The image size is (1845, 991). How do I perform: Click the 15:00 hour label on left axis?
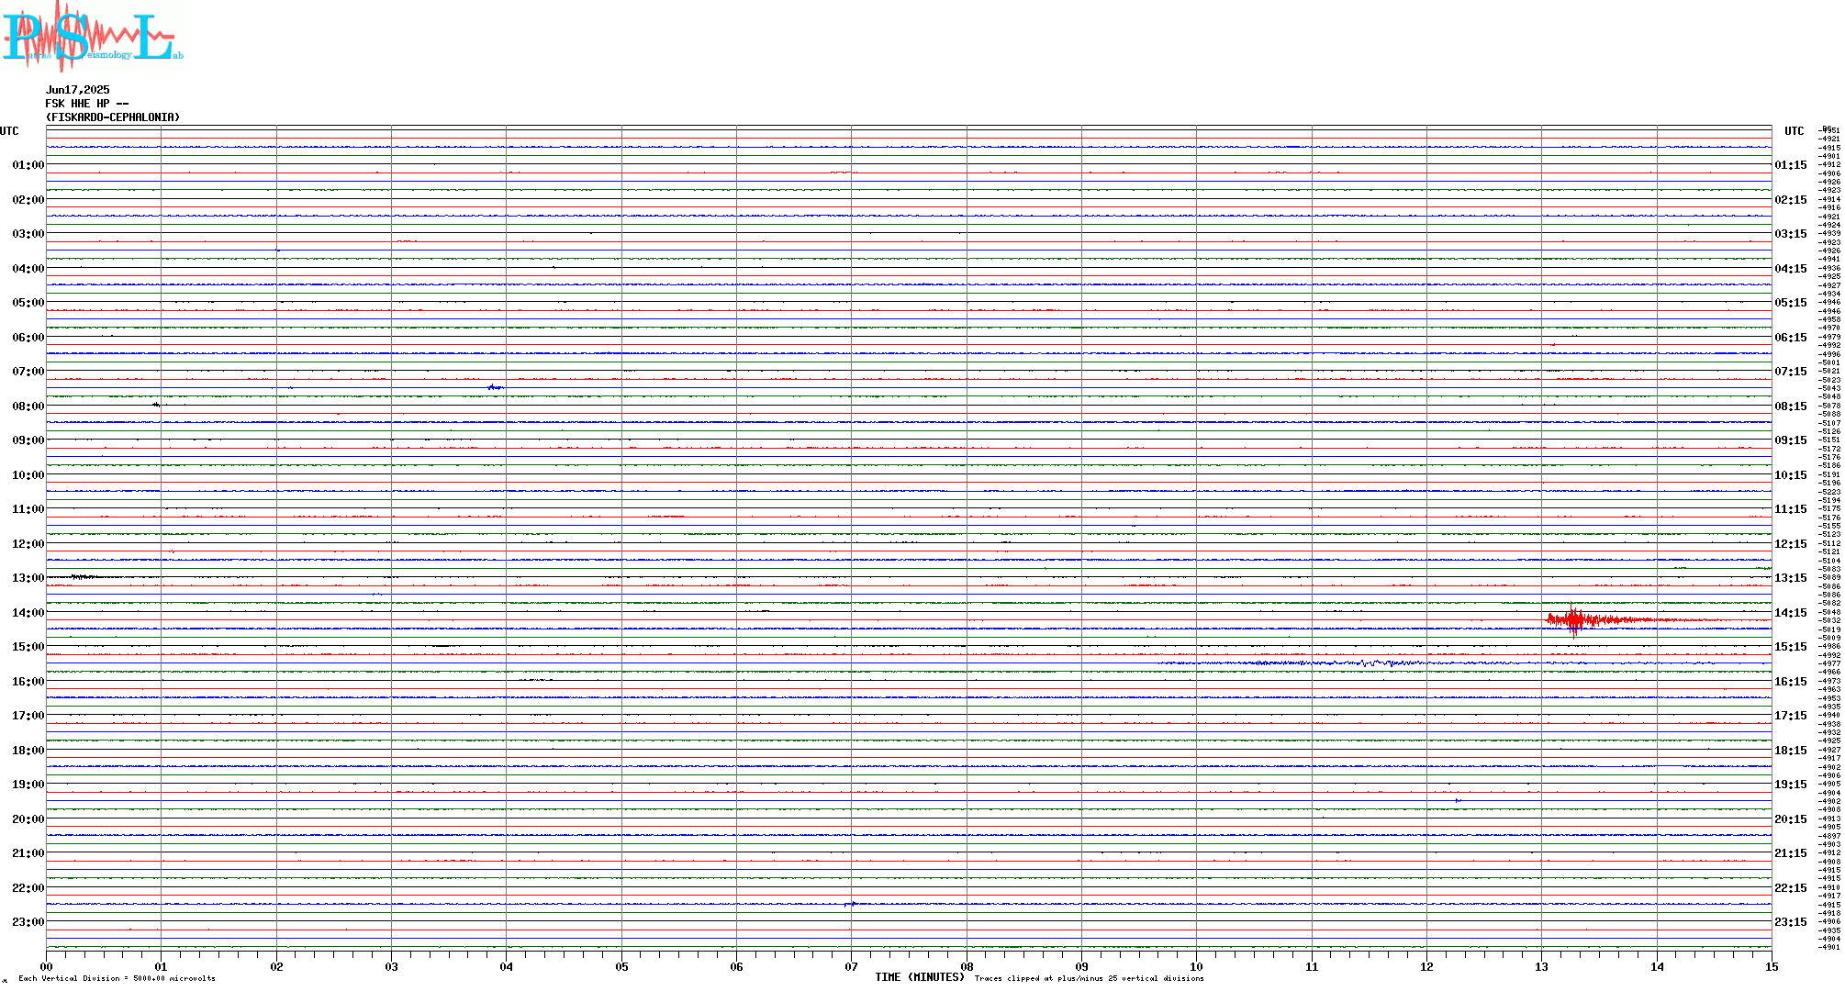click(28, 647)
